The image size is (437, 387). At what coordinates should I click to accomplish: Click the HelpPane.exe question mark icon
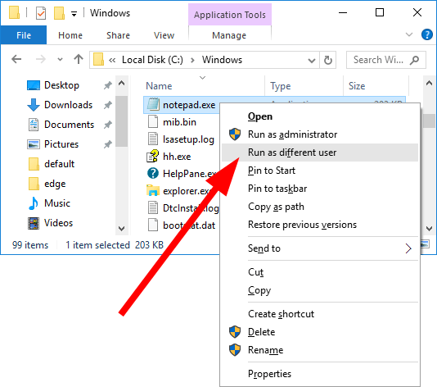[153, 173]
